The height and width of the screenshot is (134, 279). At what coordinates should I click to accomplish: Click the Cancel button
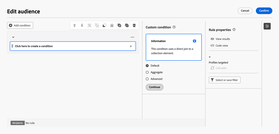245,11
